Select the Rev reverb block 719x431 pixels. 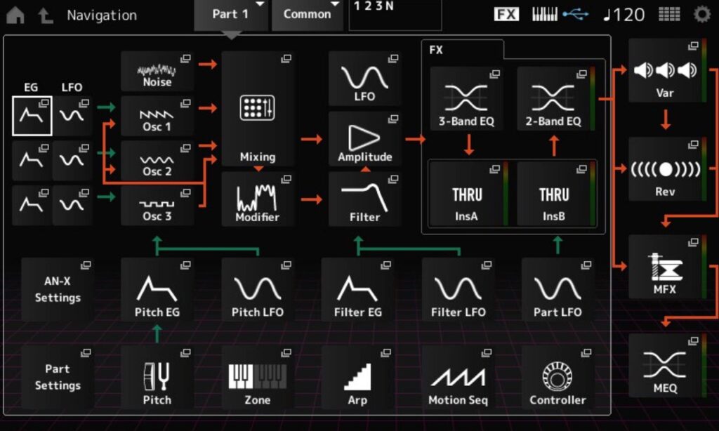click(x=665, y=168)
